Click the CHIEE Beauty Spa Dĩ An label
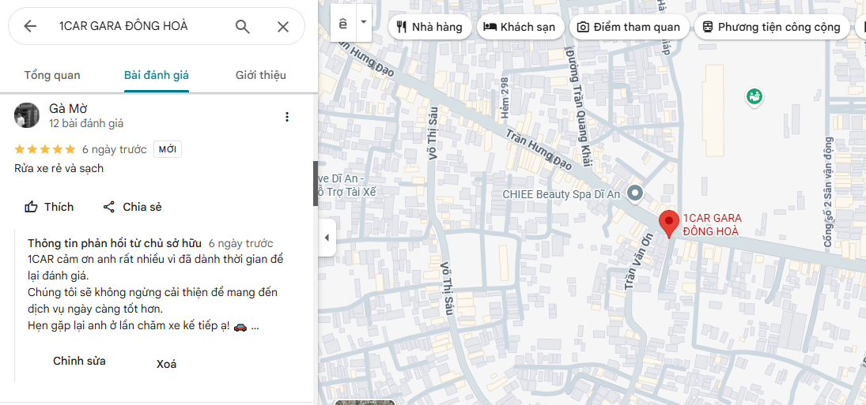Viewport: 866px width, 405px height. pyautogui.click(x=562, y=194)
